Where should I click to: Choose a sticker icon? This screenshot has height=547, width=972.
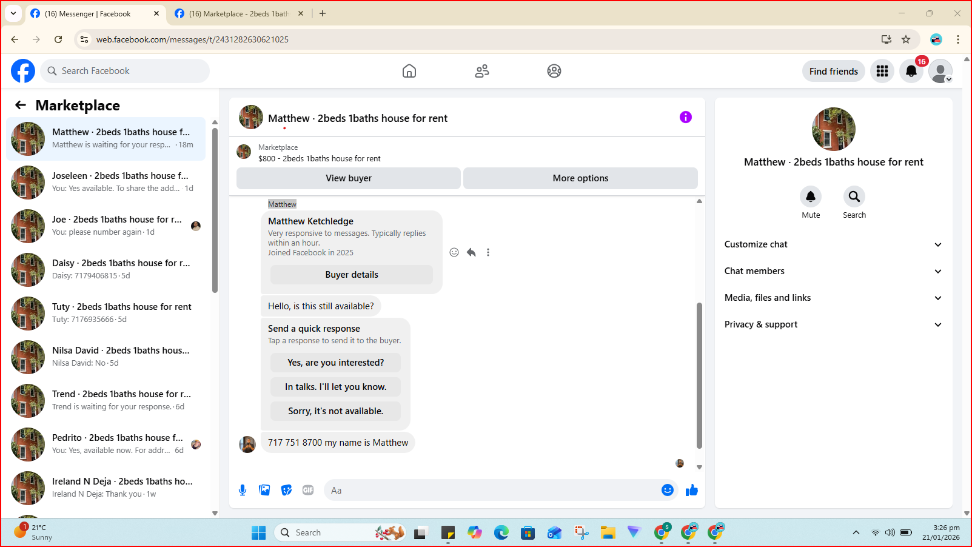286,490
